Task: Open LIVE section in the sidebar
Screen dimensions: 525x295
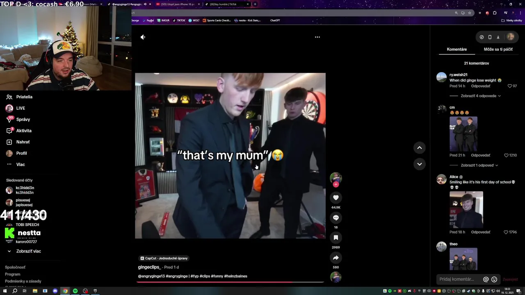Action: [x=15, y=108]
